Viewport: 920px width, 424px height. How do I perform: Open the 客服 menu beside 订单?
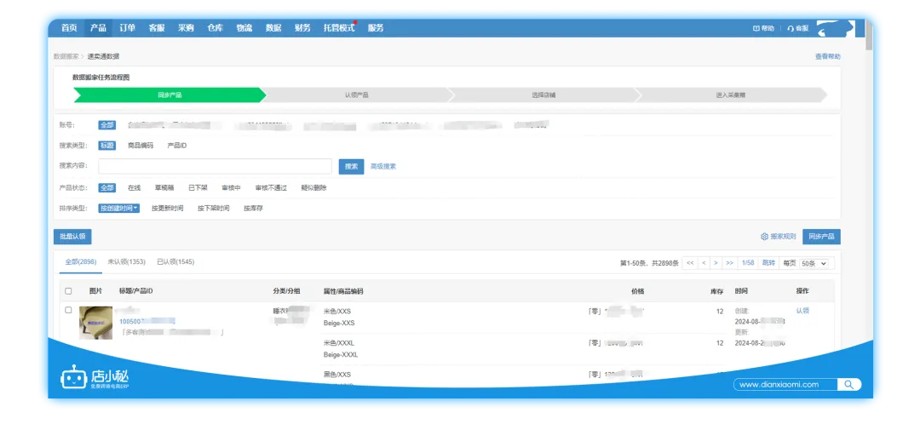(157, 27)
